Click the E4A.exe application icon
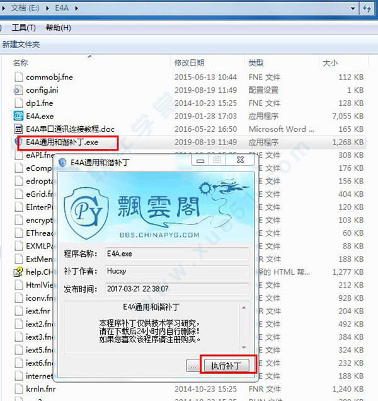Screen dimensions: 378x401 tap(18, 116)
